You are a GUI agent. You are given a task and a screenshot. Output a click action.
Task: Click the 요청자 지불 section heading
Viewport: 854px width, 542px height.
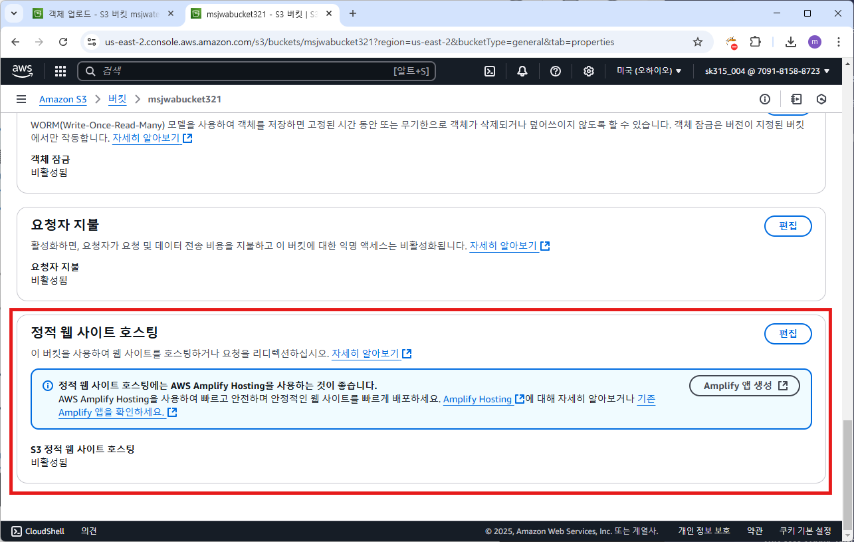point(65,224)
